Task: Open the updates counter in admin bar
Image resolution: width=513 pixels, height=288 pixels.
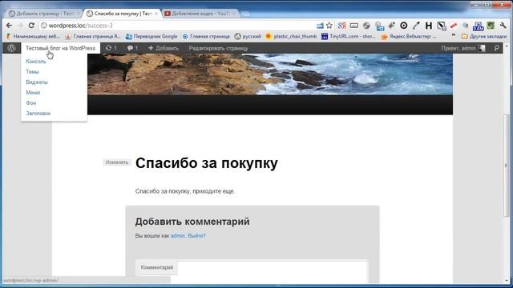Action: click(x=111, y=48)
